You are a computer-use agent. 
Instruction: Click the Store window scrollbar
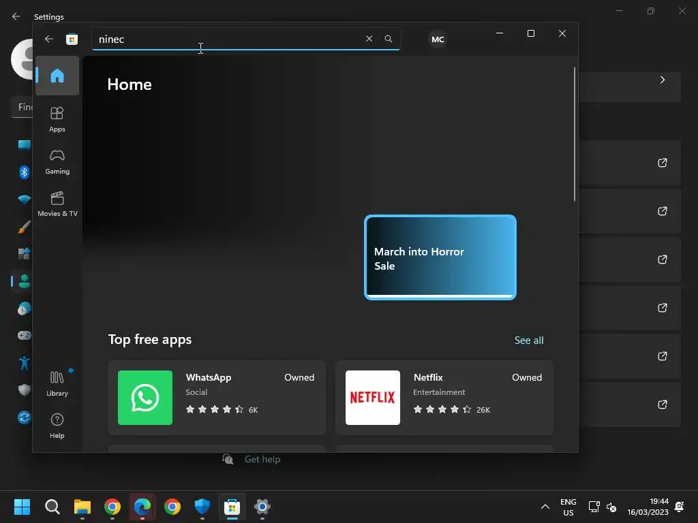click(575, 134)
